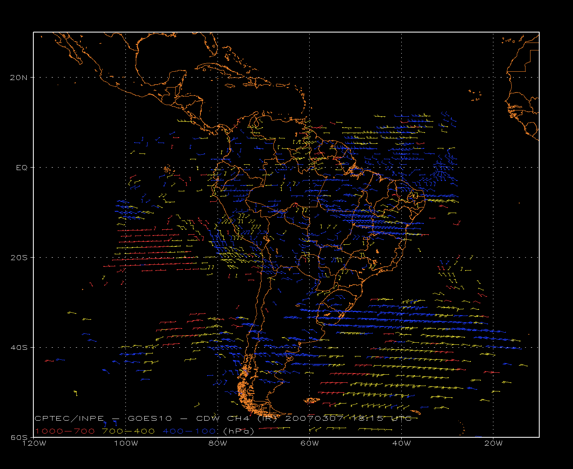Click the GOES10 satellite name text
This screenshot has width=573, height=469.
150,418
